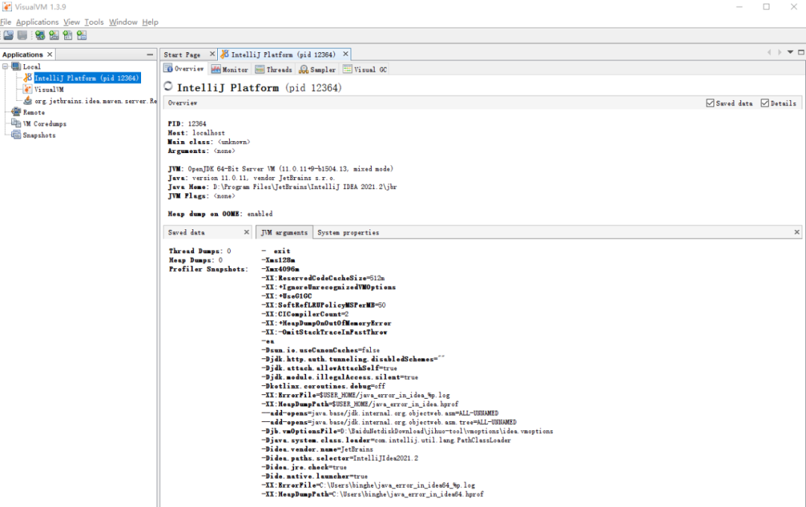Viewport: 806px width, 507px height.
Task: Select IntelliJ Platform (pid 12364) tree item
Action: (87, 78)
